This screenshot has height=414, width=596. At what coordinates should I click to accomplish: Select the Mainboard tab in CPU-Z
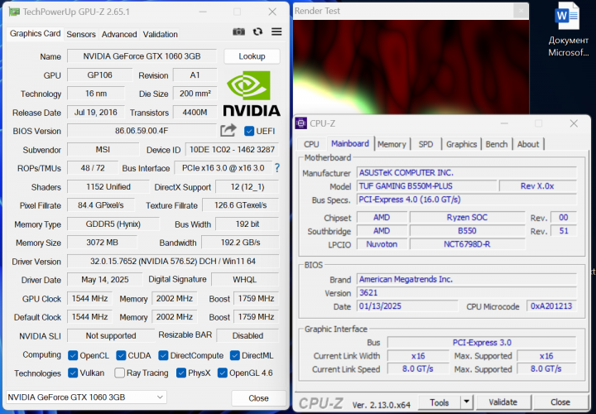(350, 143)
